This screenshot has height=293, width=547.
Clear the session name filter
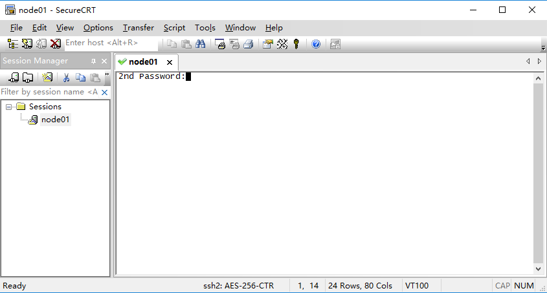[x=104, y=92]
